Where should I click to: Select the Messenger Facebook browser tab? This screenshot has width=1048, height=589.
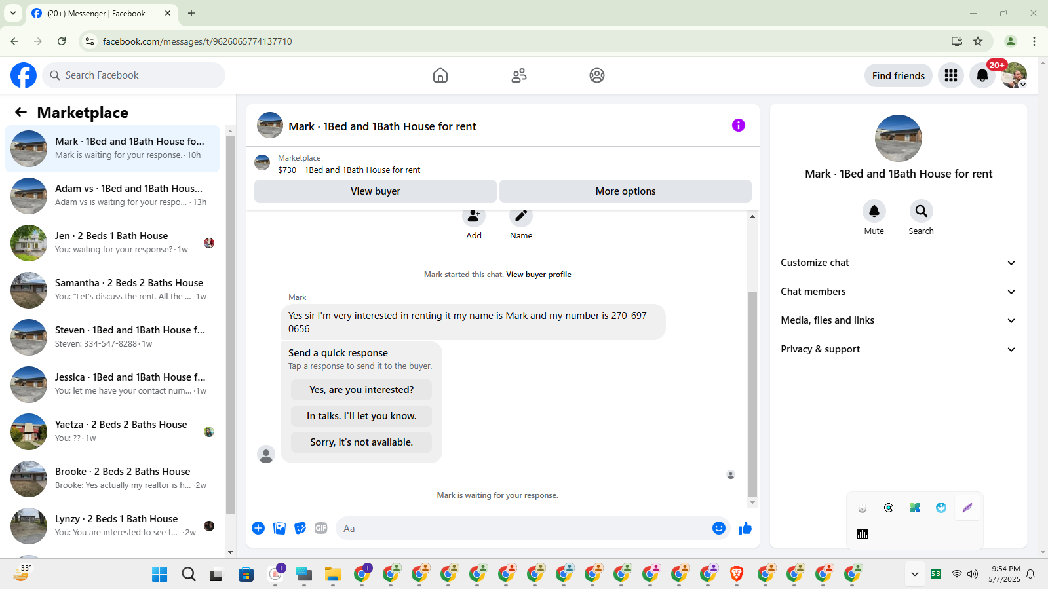[x=102, y=13]
